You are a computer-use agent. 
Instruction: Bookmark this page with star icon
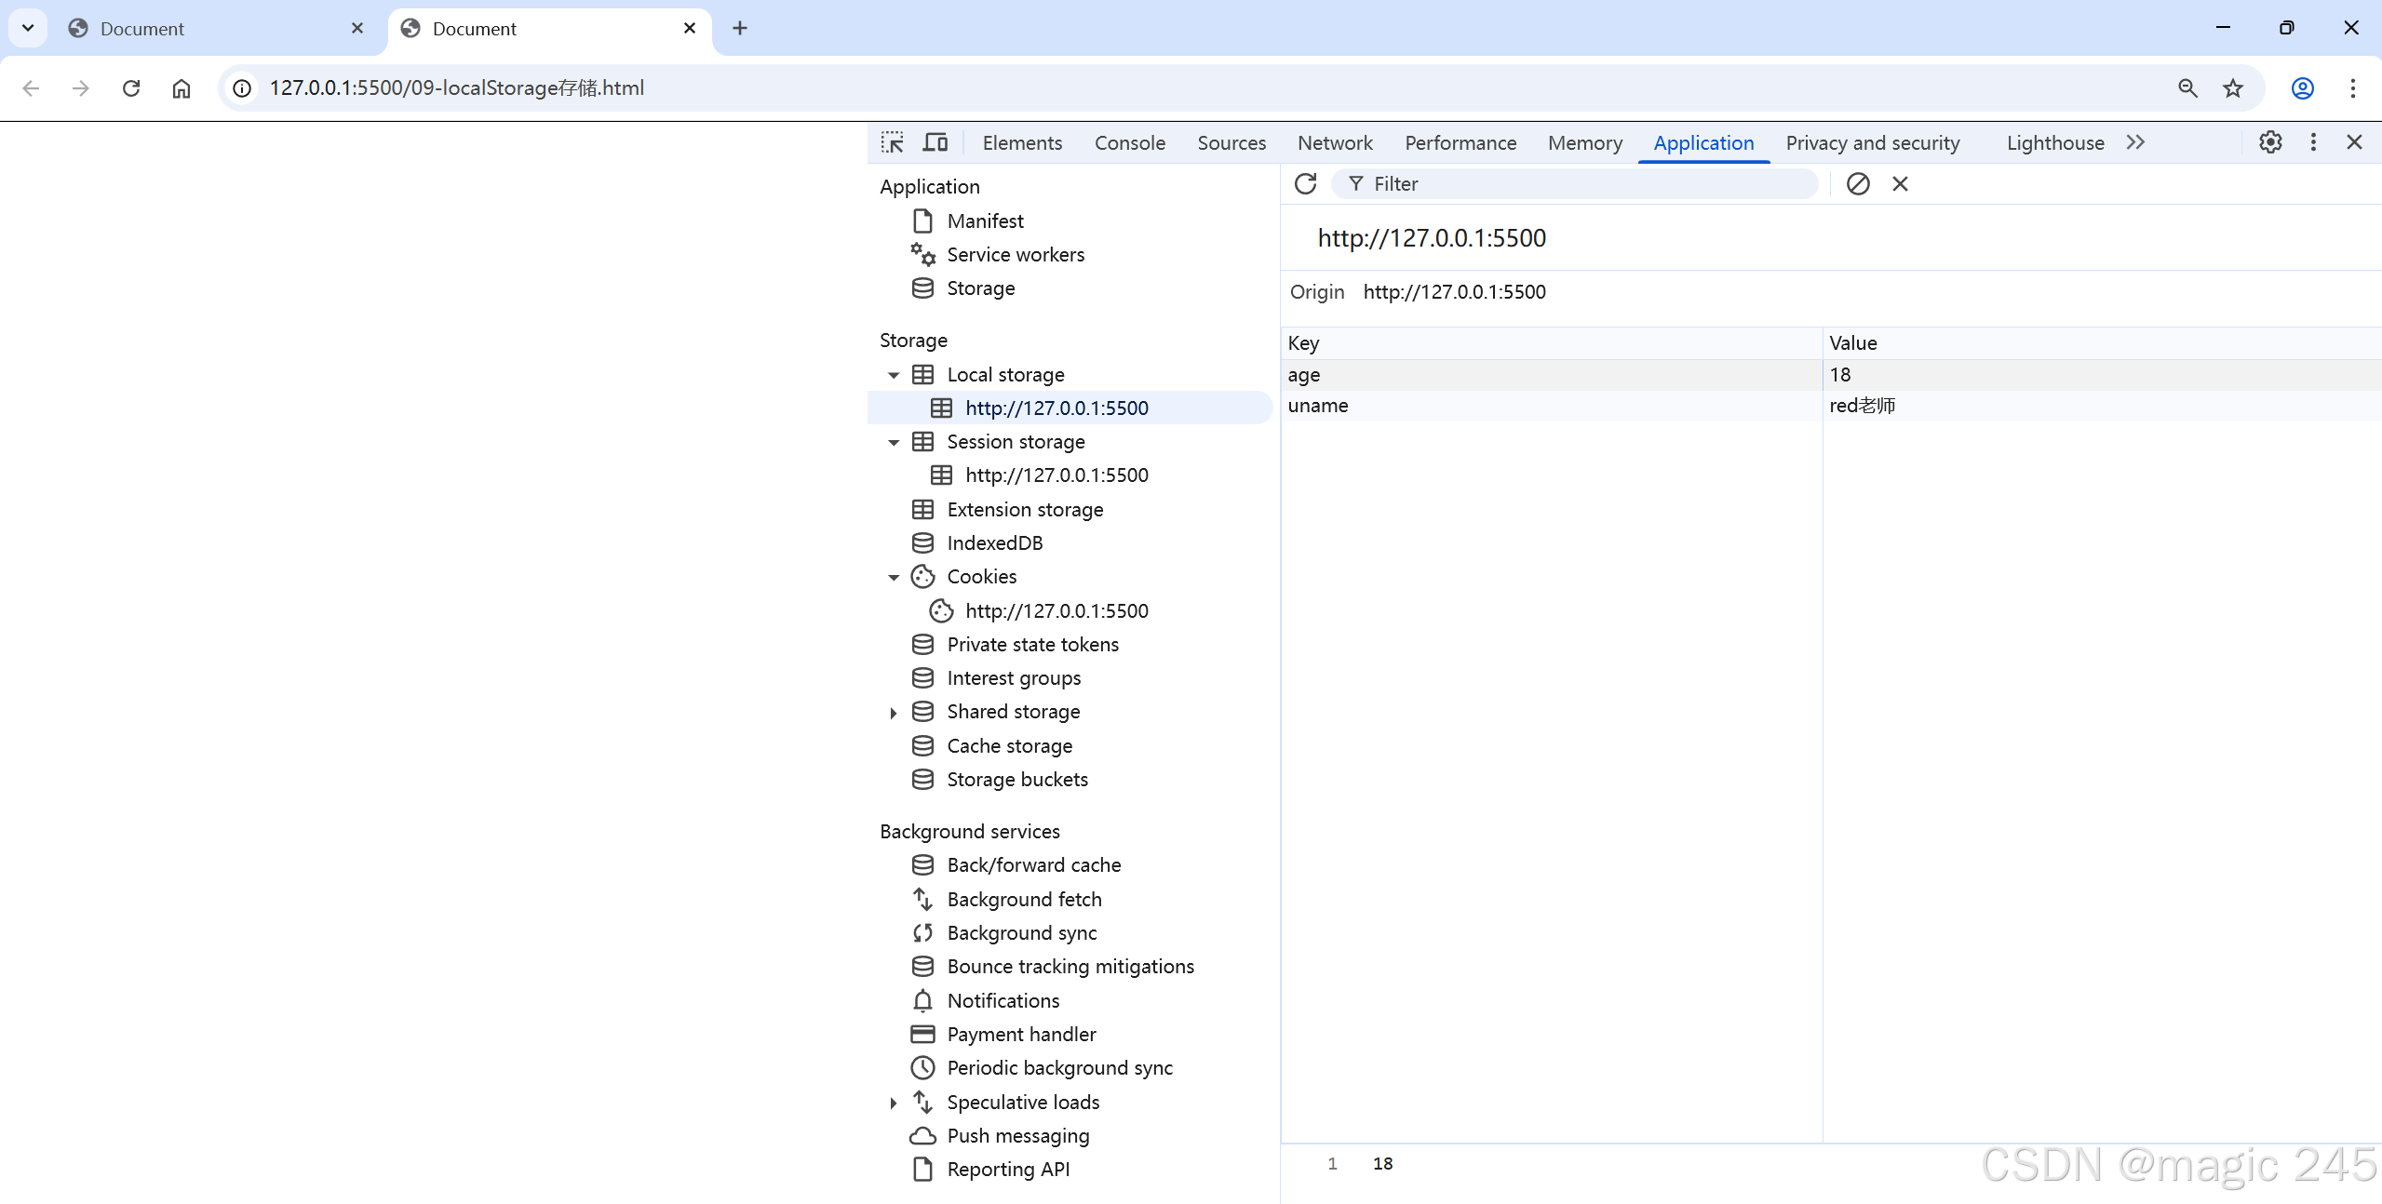click(2233, 88)
